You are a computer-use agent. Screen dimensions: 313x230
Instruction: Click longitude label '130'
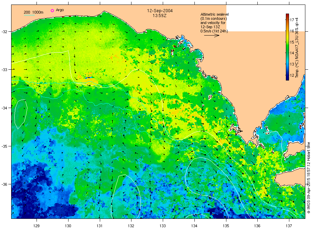tap(68, 226)
